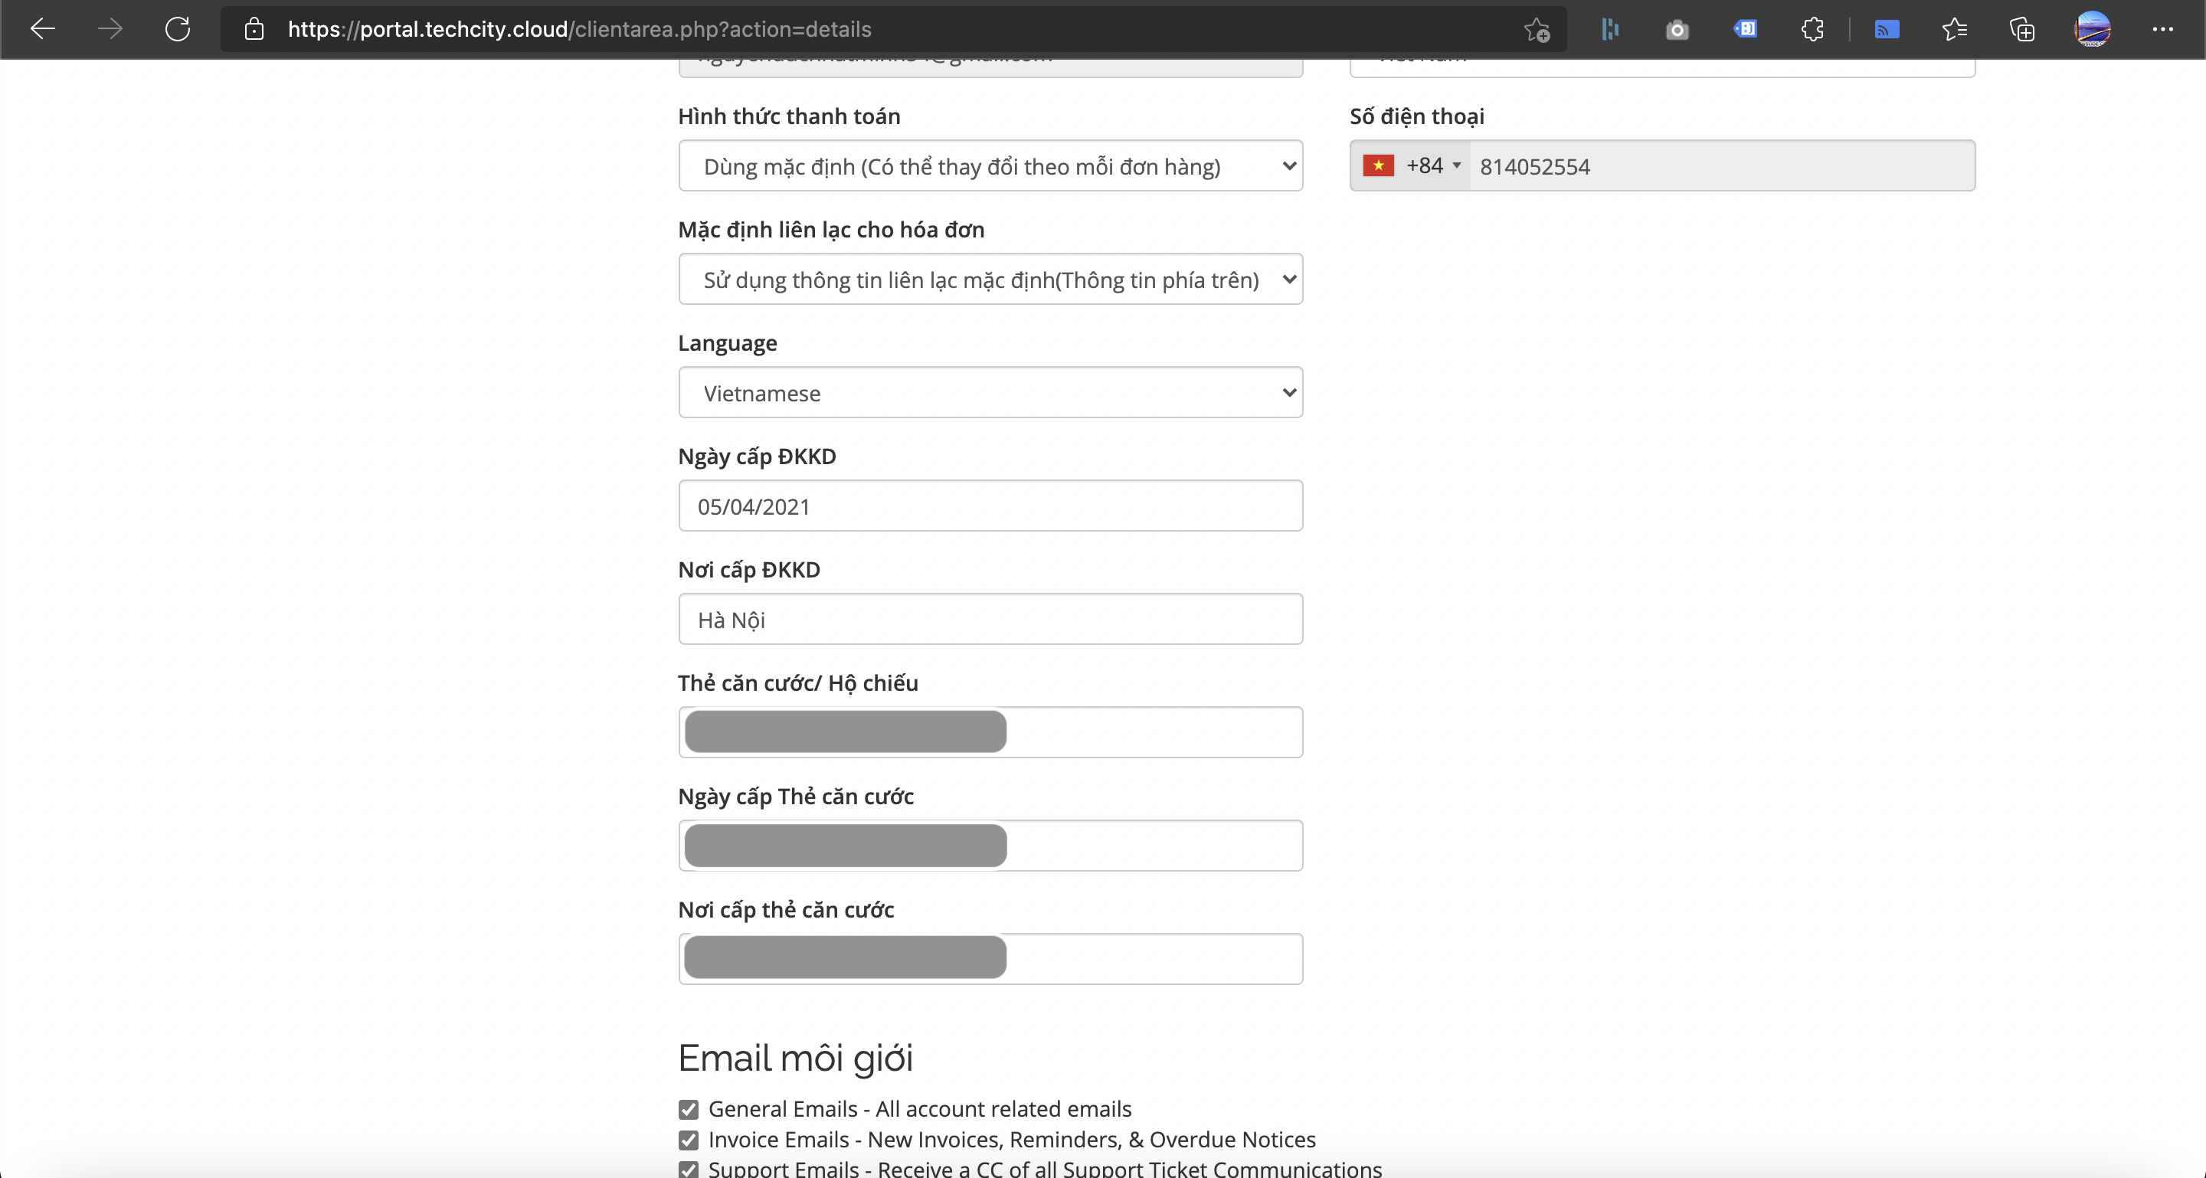Click the Email môi giới heading
The height and width of the screenshot is (1178, 2206).
[x=796, y=1059]
